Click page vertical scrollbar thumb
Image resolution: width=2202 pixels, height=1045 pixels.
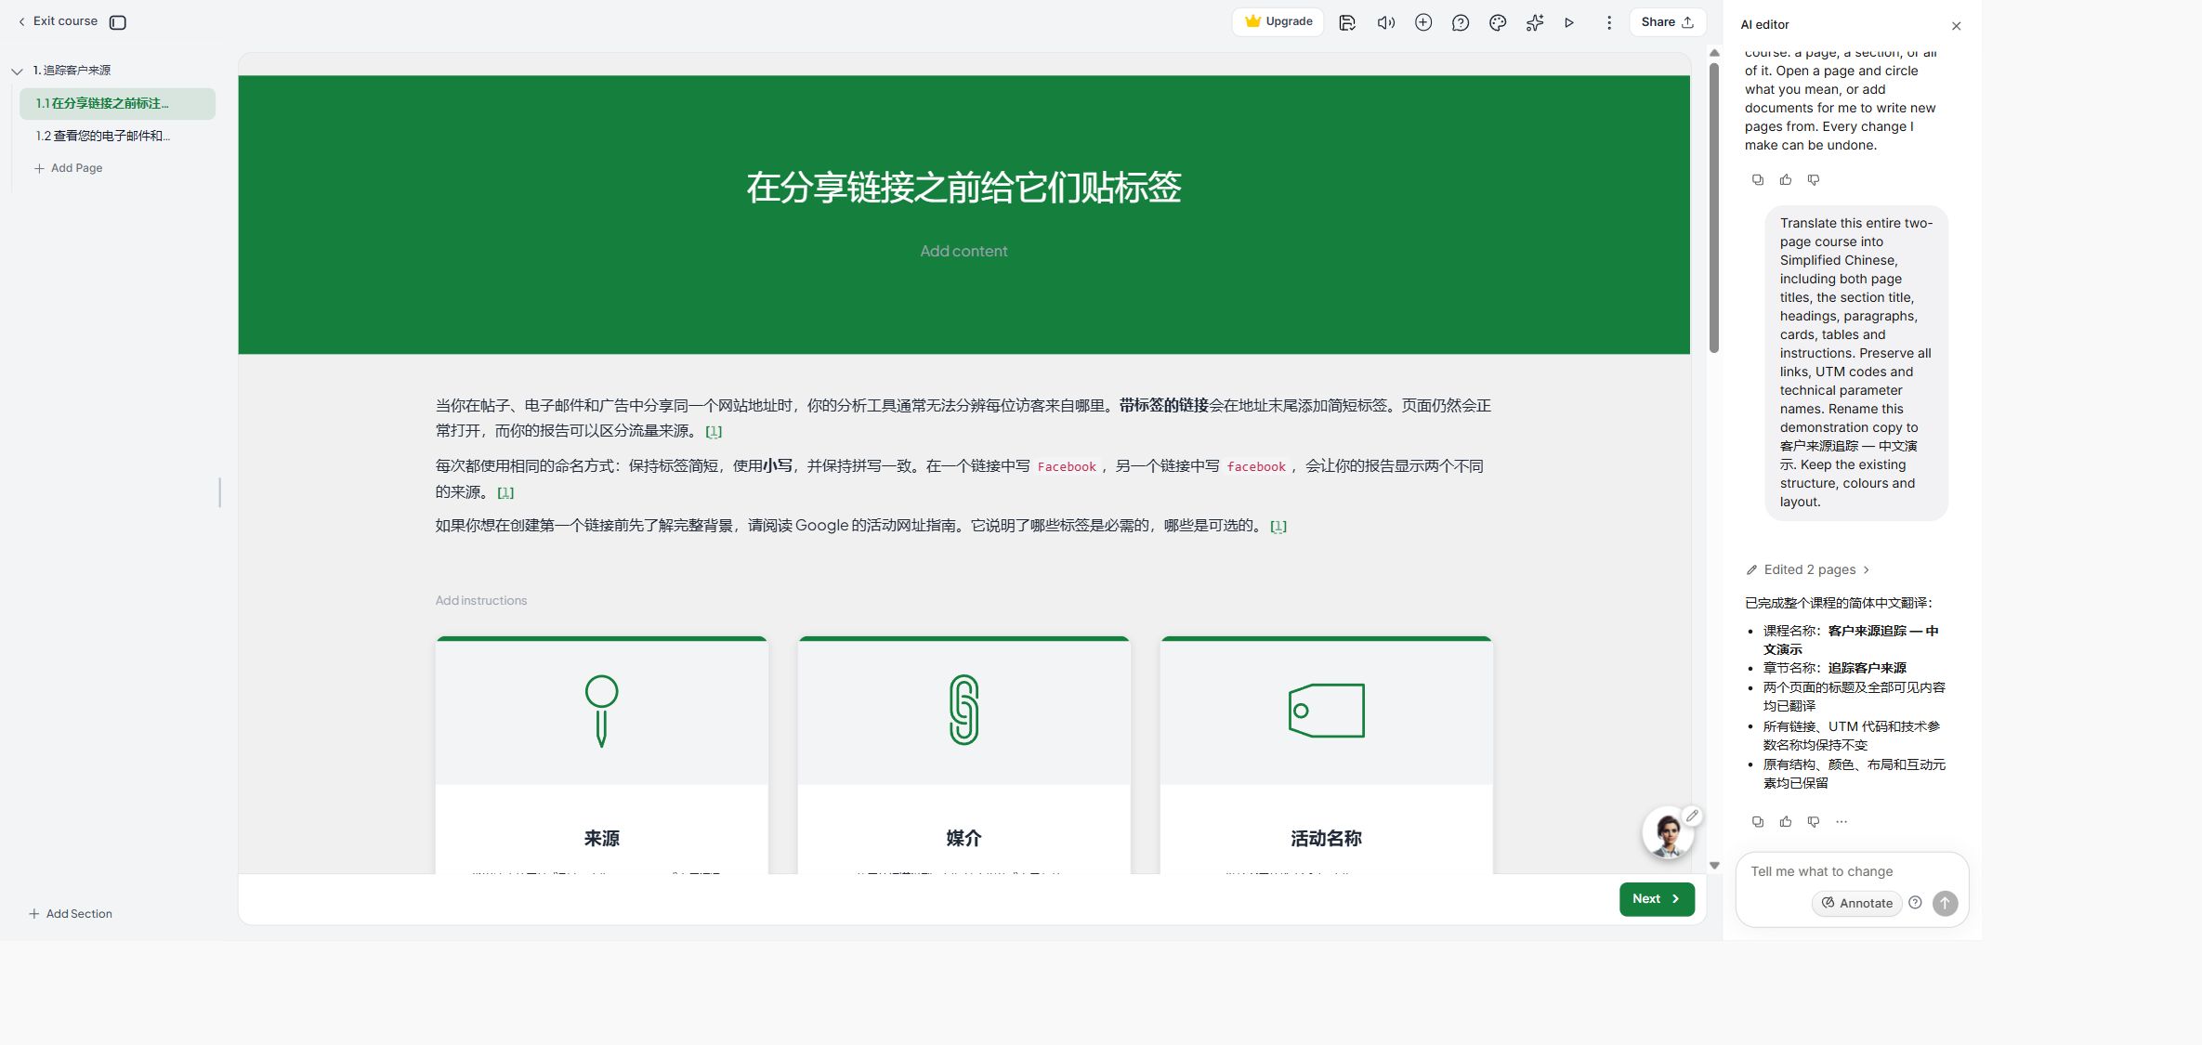[1714, 206]
